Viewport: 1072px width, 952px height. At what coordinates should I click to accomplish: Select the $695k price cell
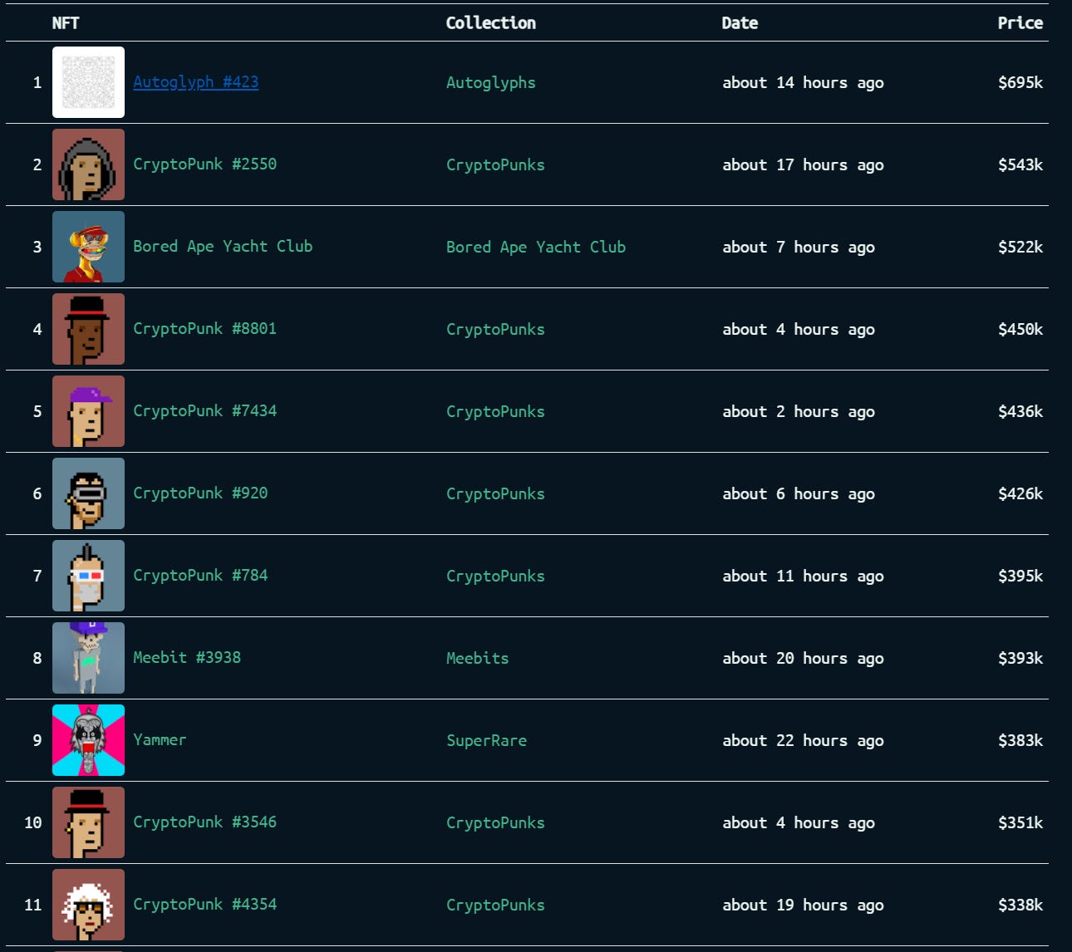click(1020, 82)
